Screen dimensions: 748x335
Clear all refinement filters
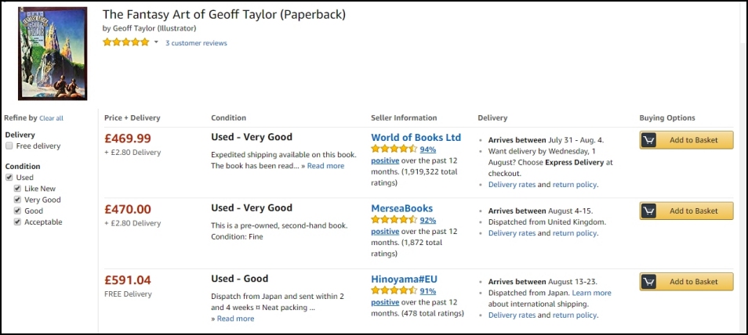tap(51, 118)
